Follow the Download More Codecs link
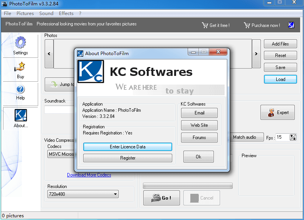The height and width of the screenshot is (220, 304). click(89, 175)
